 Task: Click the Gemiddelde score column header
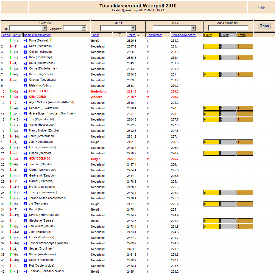(x=183, y=35)
